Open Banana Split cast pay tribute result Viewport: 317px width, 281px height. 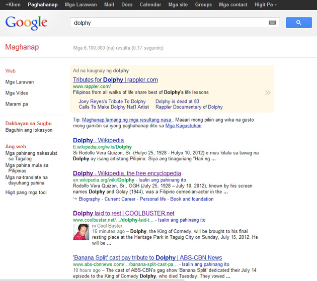[x=147, y=258]
